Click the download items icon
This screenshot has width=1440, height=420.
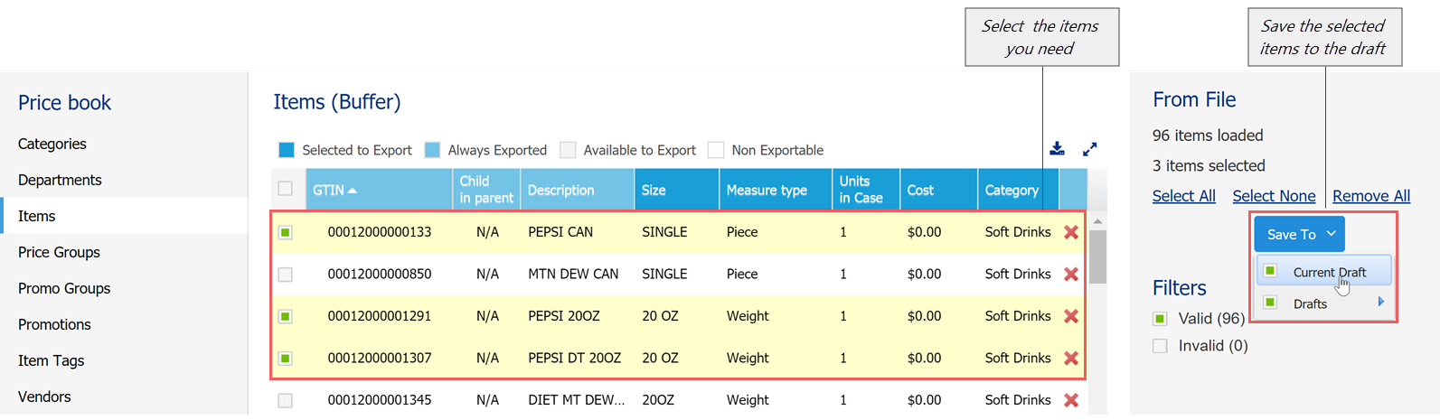tap(1057, 149)
